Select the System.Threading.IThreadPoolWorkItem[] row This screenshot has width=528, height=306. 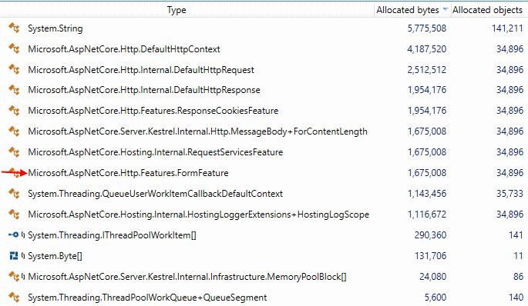pos(264,235)
